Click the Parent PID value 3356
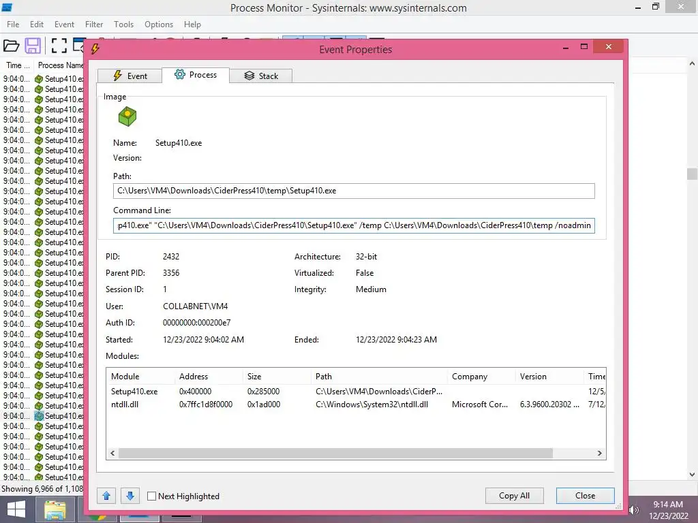698x523 pixels. click(171, 273)
